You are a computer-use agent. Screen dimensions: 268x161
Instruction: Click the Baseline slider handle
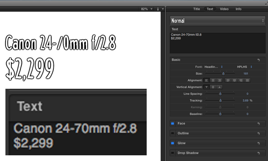click(x=220, y=114)
